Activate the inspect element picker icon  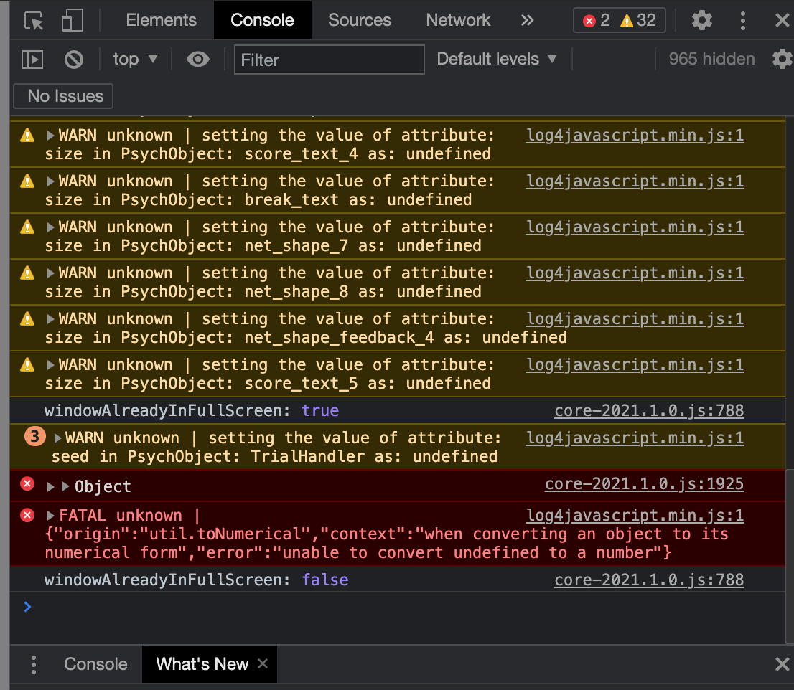point(34,21)
